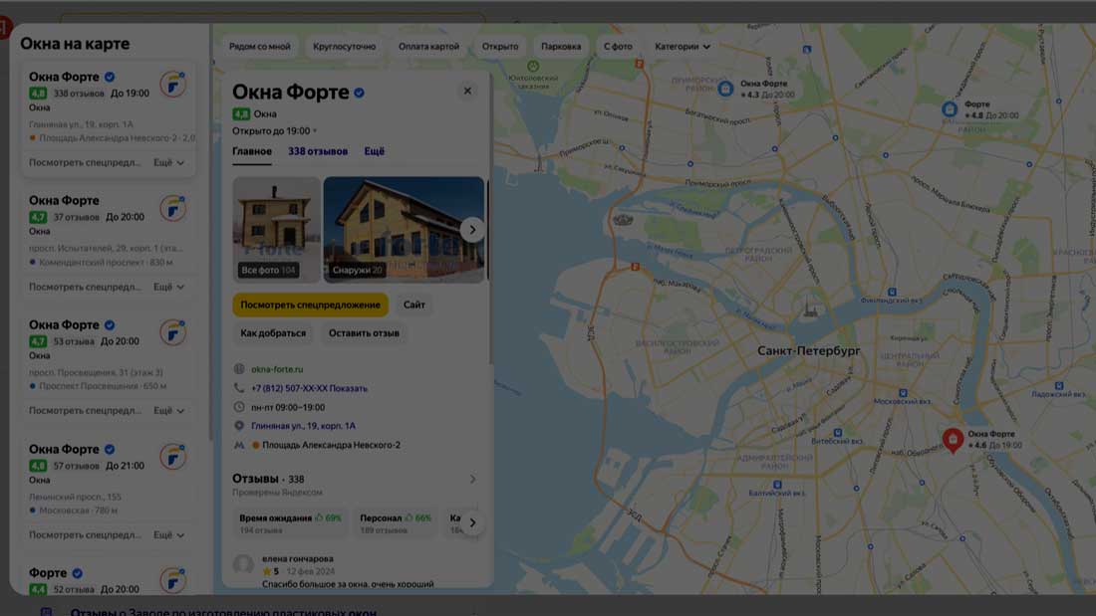This screenshot has width=1096, height=616.
Task: Open the Все фото 104 thumbnail
Action: pyautogui.click(x=276, y=230)
